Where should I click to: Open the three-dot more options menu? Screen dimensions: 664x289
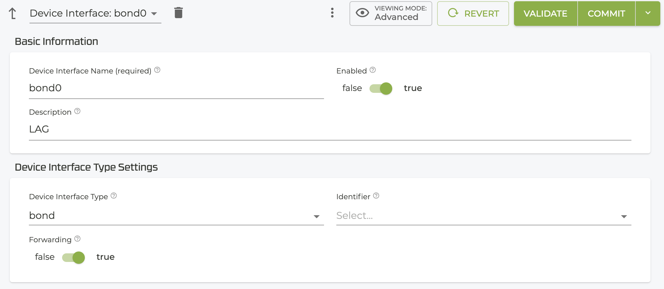[332, 13]
